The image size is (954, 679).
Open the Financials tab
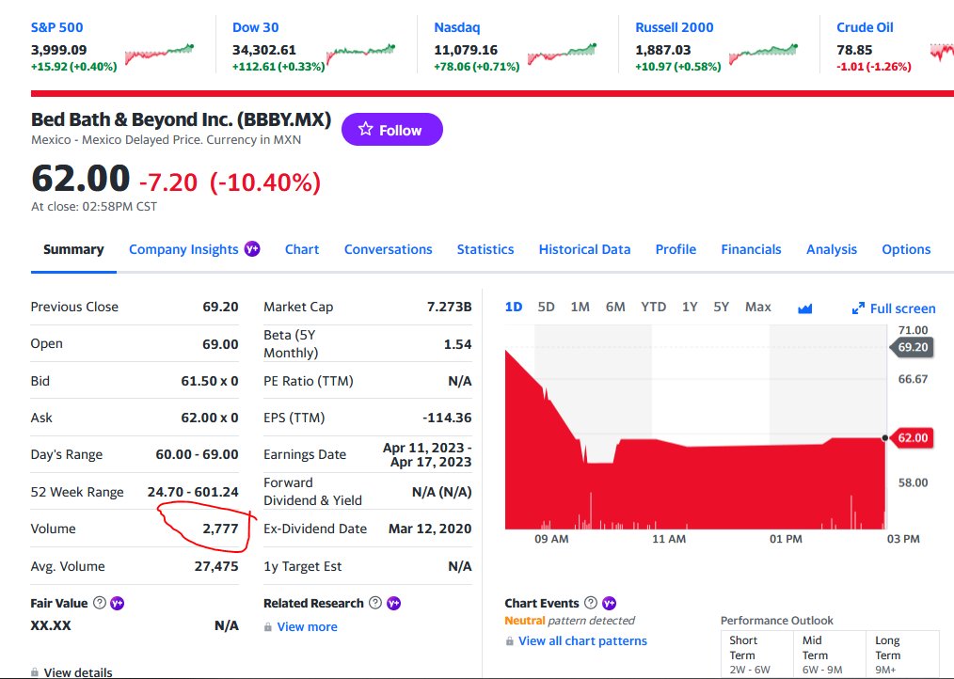(x=752, y=249)
